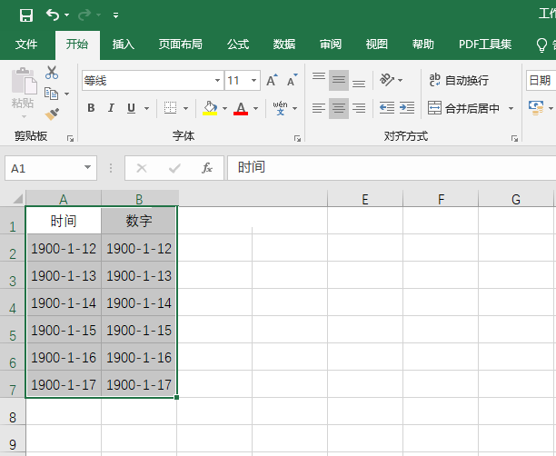The width and height of the screenshot is (556, 456).
Task: Open the fill color dropdown arrow
Action: tap(224, 108)
